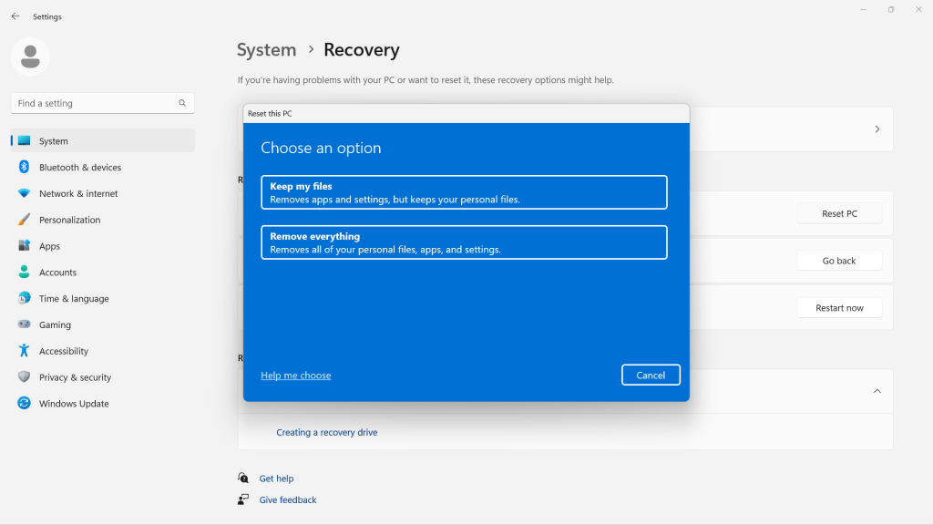This screenshot has width=933, height=525.
Task: Choose Remove everything option
Action: (464, 242)
